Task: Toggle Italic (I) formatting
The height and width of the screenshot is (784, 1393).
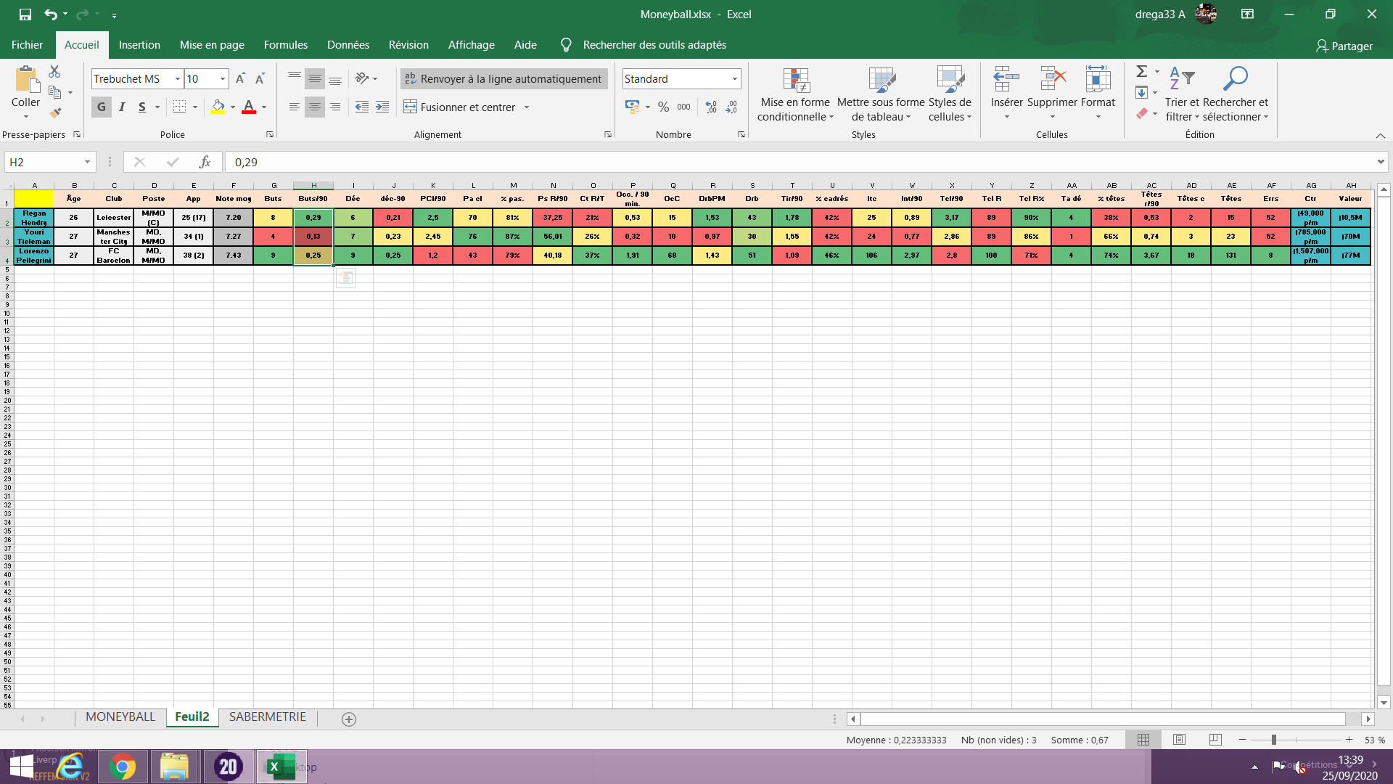Action: 122,107
